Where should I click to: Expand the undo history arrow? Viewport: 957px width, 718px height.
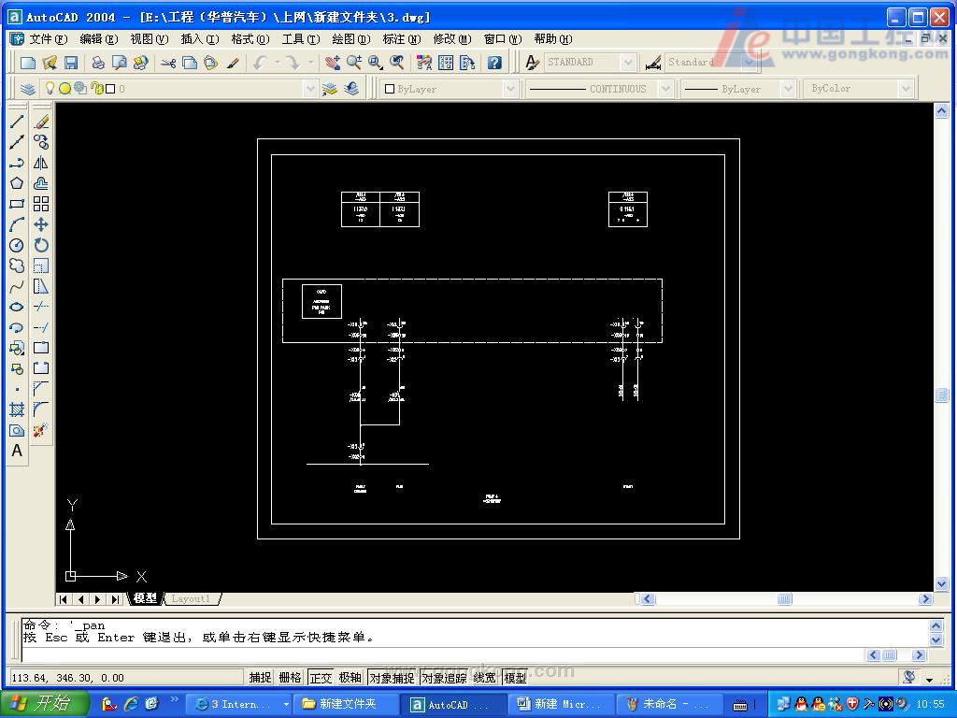[x=277, y=63]
